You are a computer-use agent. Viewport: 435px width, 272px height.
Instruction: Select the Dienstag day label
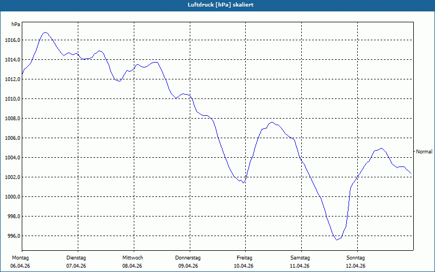[x=76, y=258]
